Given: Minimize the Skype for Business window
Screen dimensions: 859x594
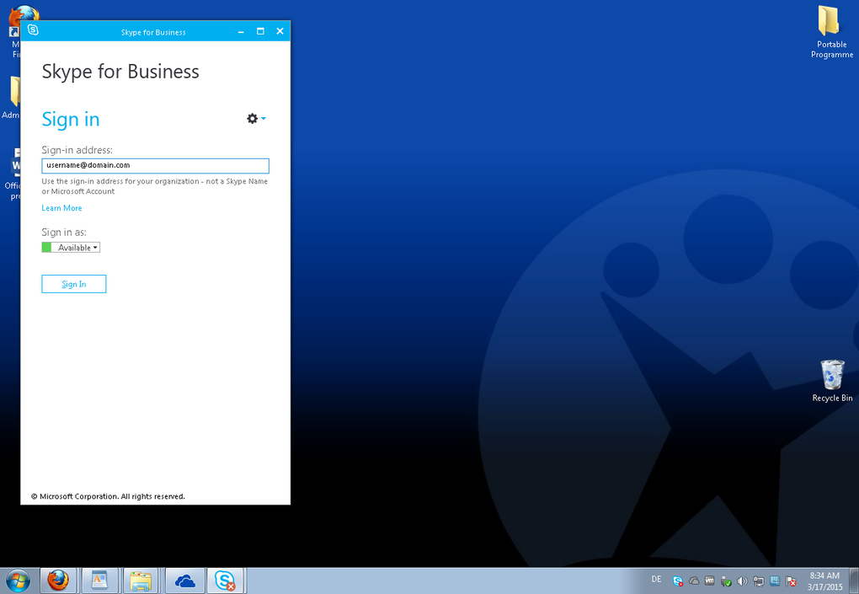Looking at the screenshot, I should 241,32.
